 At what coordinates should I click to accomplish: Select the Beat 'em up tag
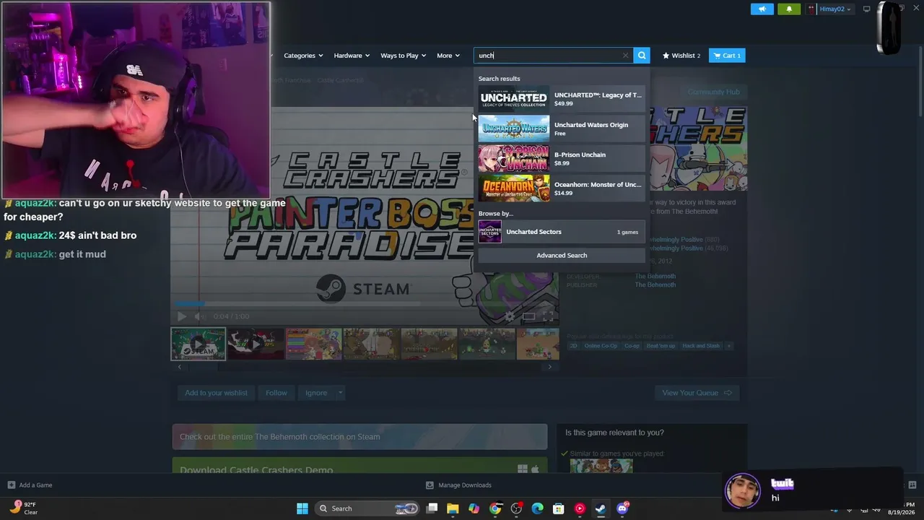tap(661, 346)
